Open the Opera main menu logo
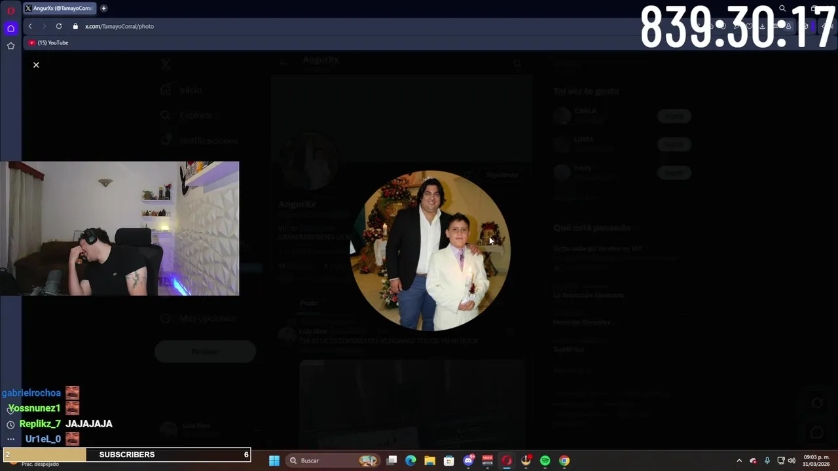 [10, 10]
